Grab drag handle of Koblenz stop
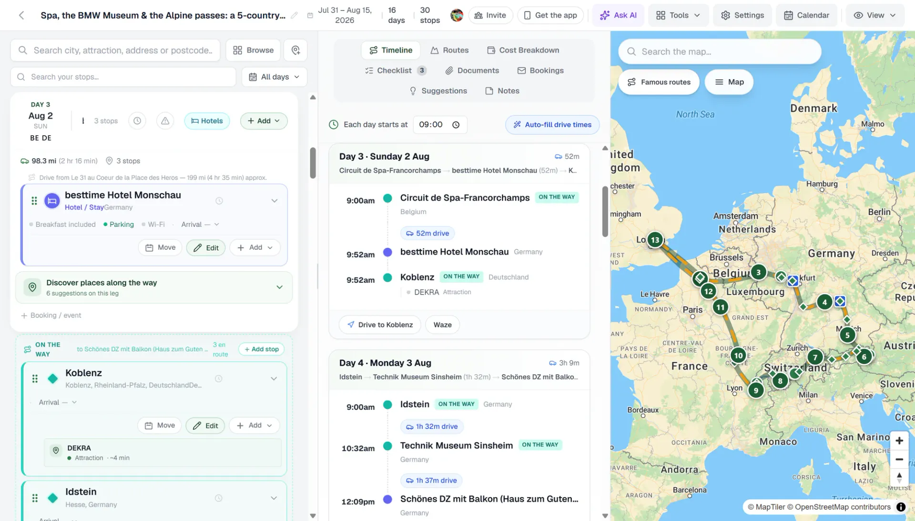Viewport: 915px width, 521px height. pos(35,378)
